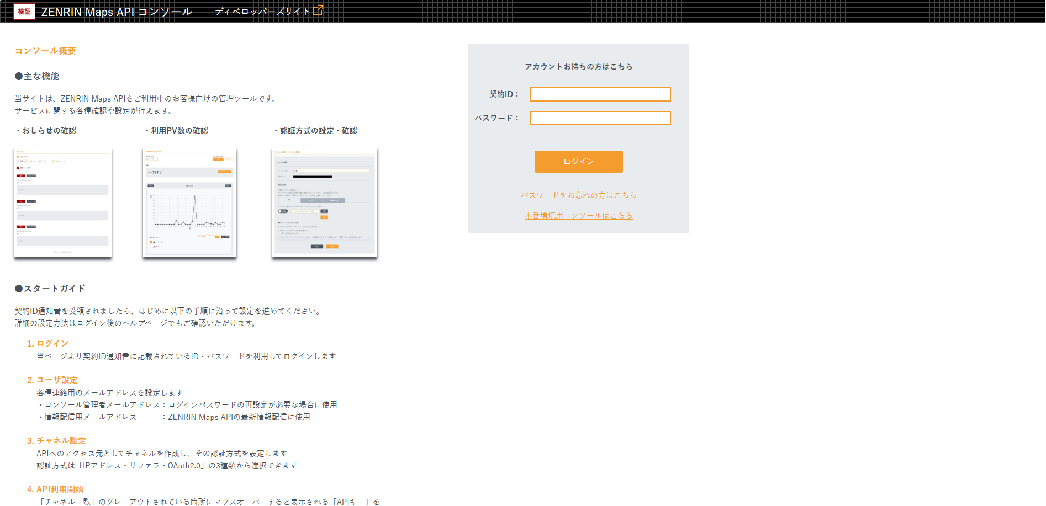Click inside the パスワード input field

coord(600,118)
